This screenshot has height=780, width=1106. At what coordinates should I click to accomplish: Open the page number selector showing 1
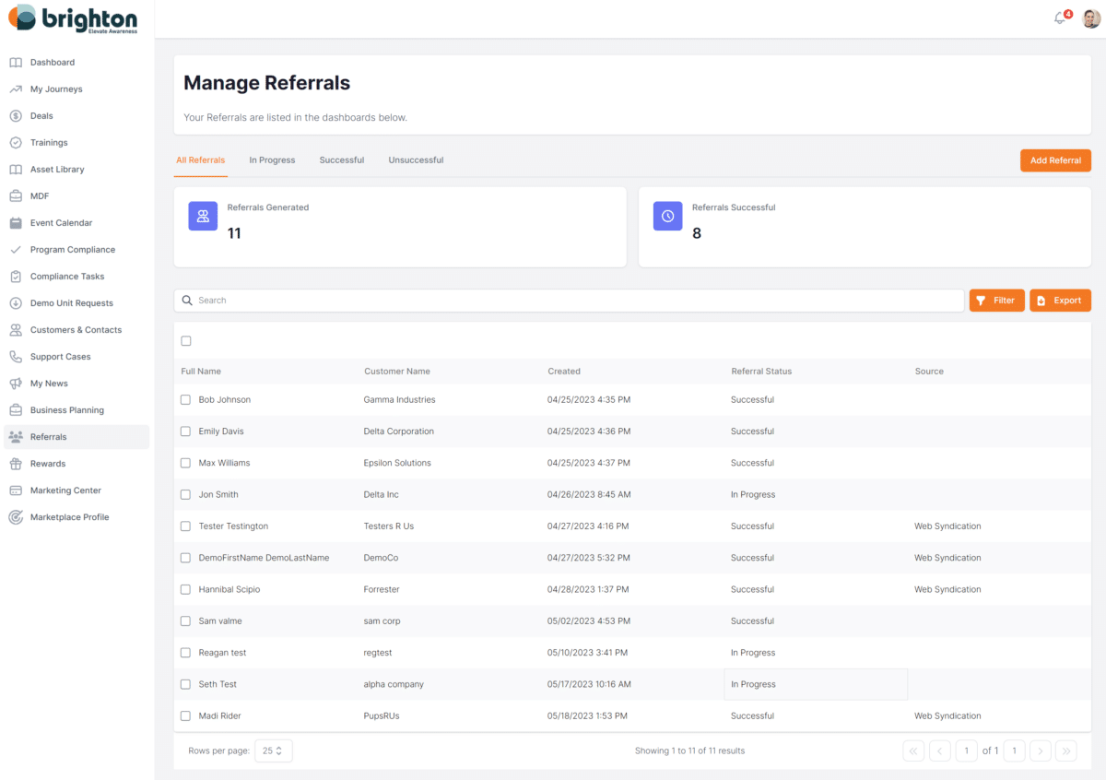966,750
